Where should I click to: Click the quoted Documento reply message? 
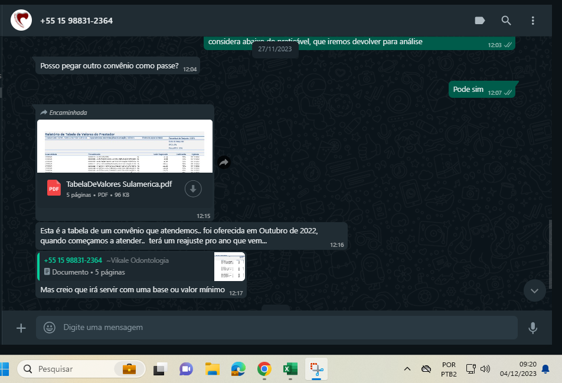coord(140,266)
